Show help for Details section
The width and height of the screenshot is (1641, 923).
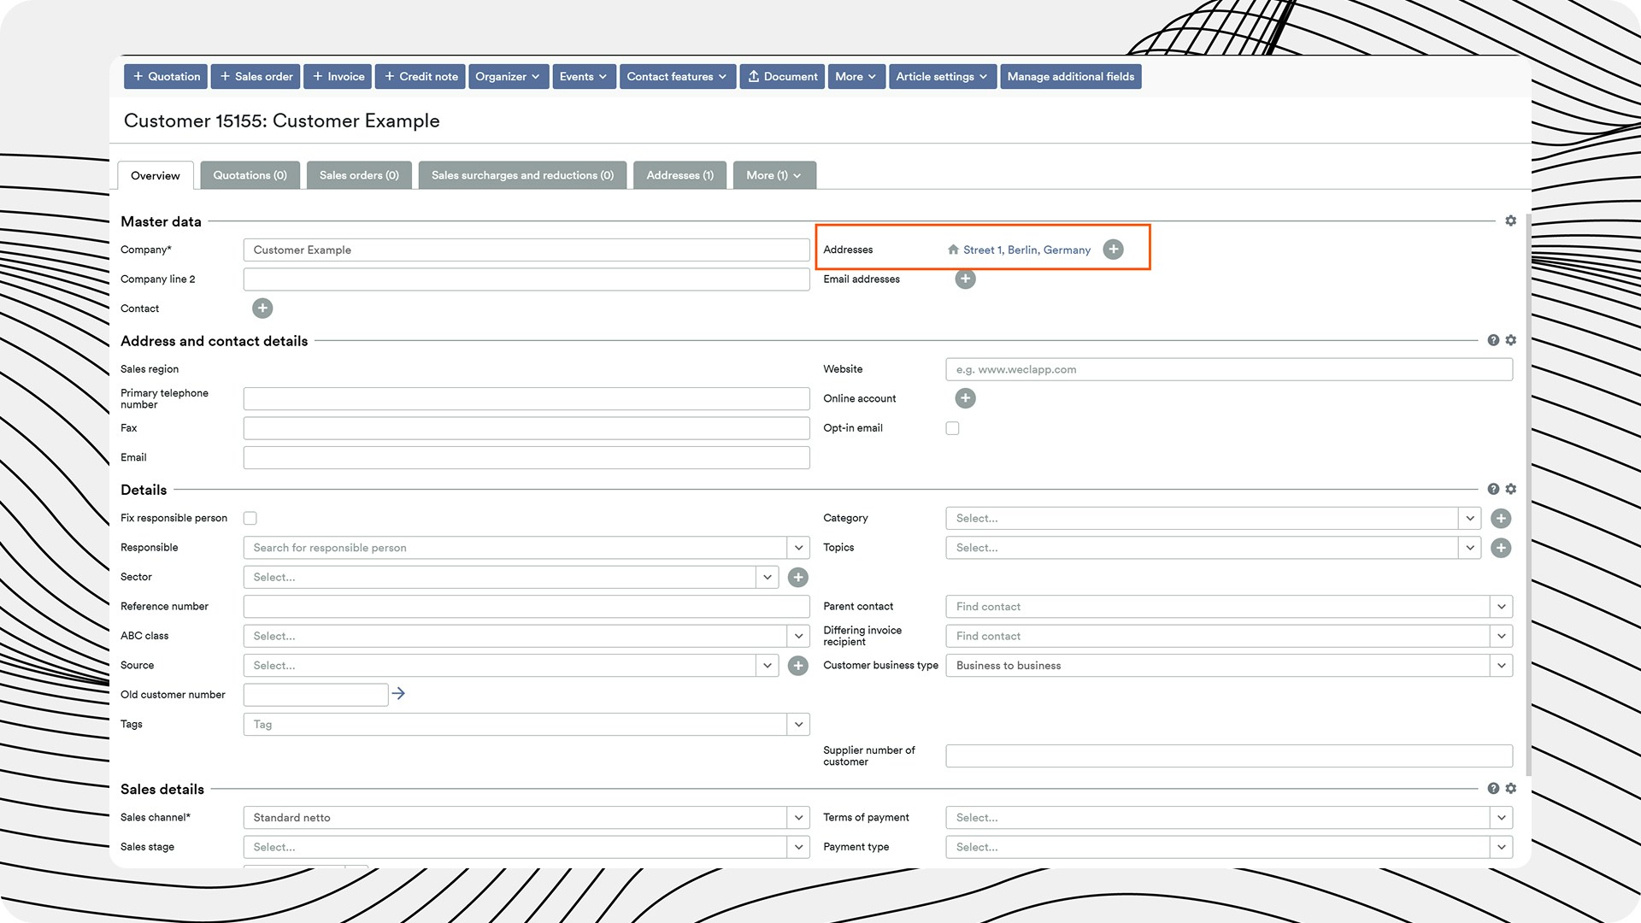tap(1493, 489)
